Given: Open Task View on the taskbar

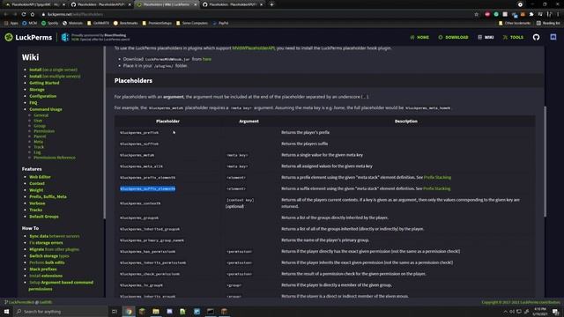Looking at the screenshot, I should coord(115,311).
